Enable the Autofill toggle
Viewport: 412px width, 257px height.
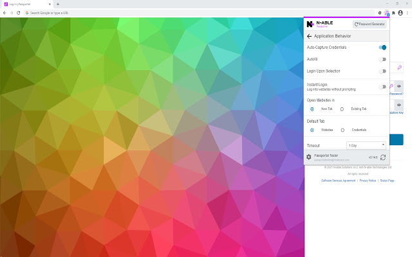click(x=382, y=59)
